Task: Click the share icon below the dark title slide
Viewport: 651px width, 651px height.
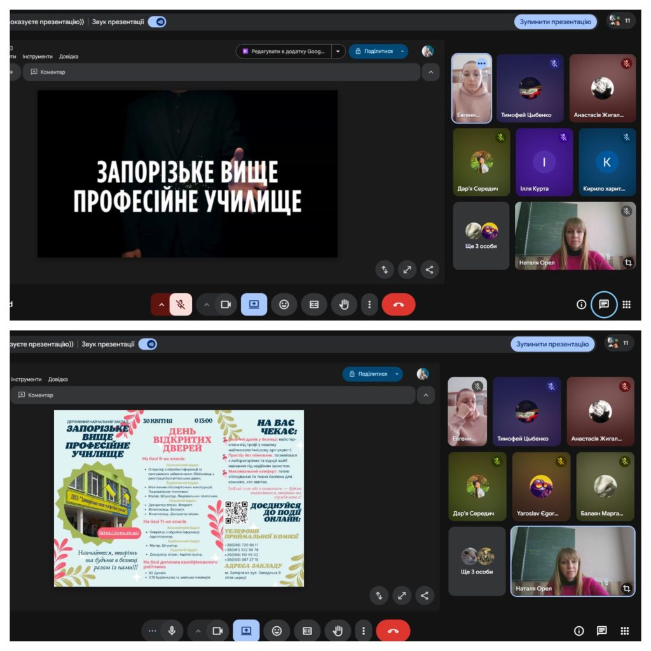Action: [x=430, y=270]
